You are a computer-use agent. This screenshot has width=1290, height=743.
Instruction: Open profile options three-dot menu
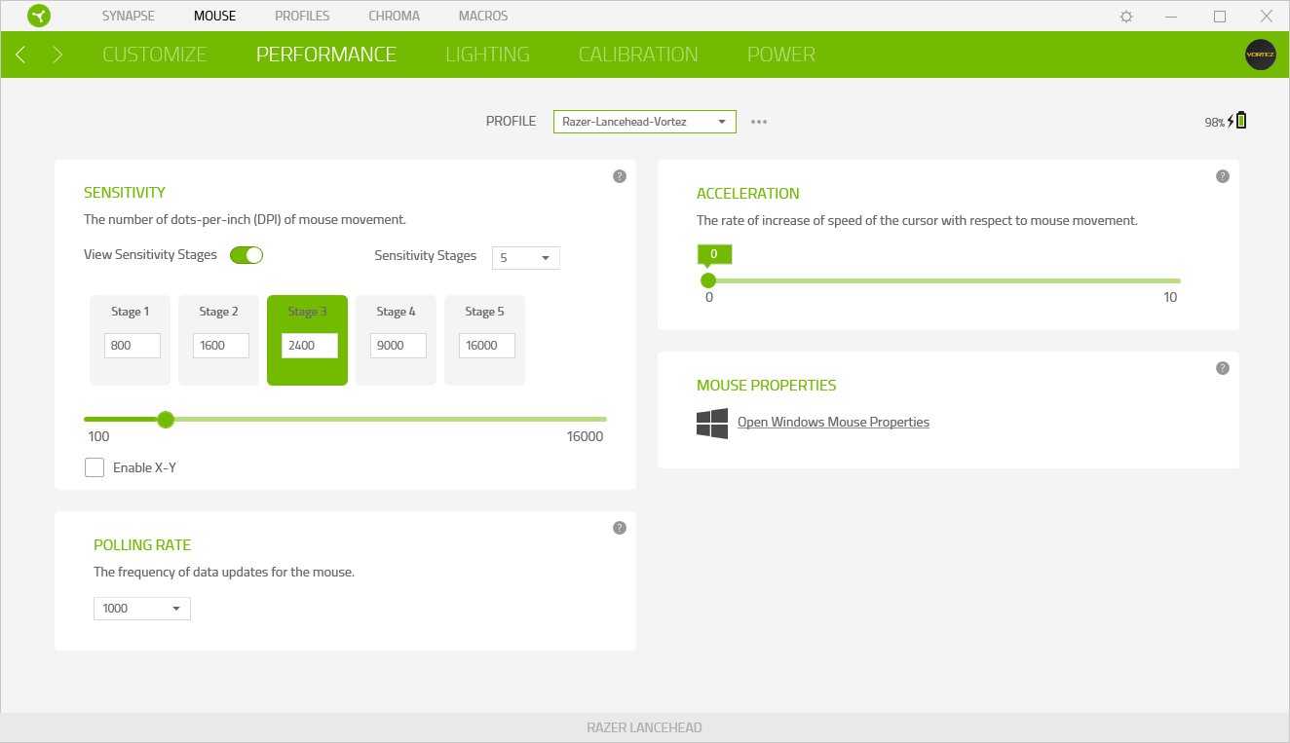(759, 122)
